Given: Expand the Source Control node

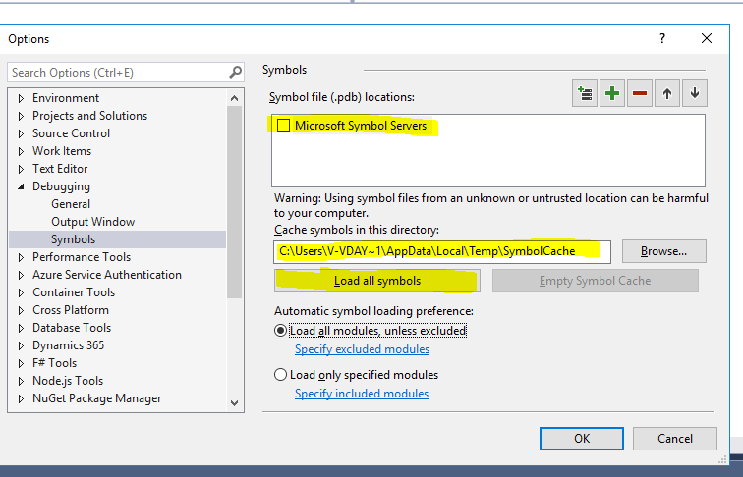Looking at the screenshot, I should click(21, 133).
